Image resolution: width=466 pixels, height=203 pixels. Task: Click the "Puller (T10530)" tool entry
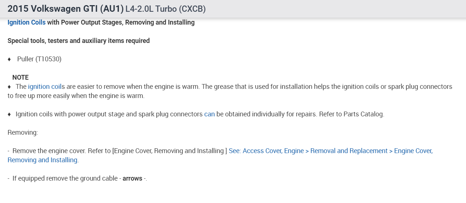pyautogui.click(x=39, y=59)
